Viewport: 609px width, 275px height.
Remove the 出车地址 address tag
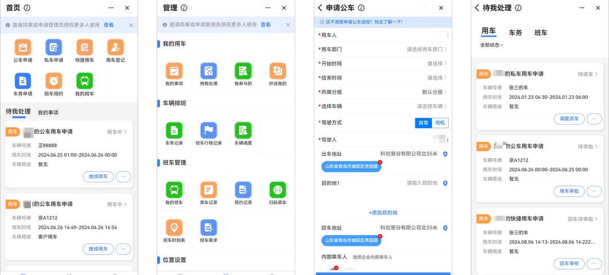click(380, 162)
